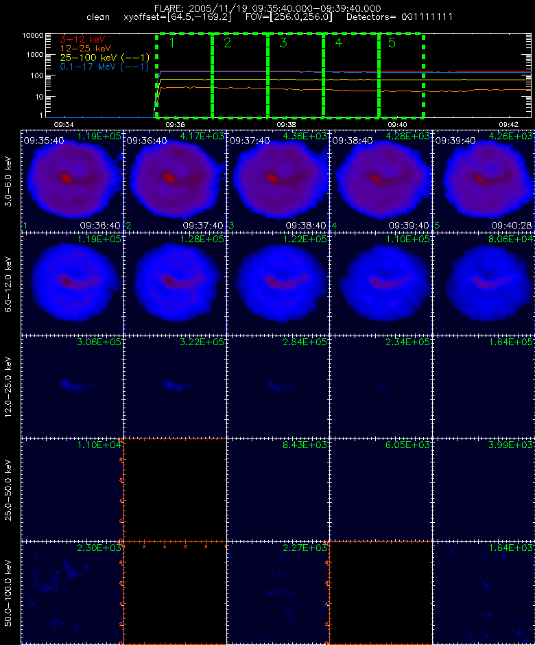Click the '3.22E+05' peak value text
535x645 pixels.
203,342
